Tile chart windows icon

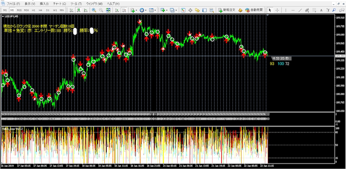[x=108, y=10]
